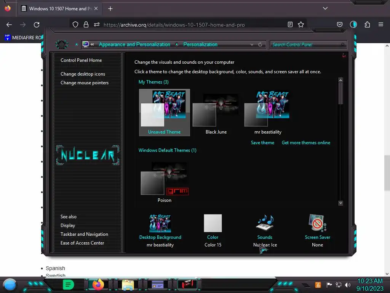The image size is (390, 293).
Task: Click the Personalization breadcrumb
Action: pyautogui.click(x=200, y=44)
